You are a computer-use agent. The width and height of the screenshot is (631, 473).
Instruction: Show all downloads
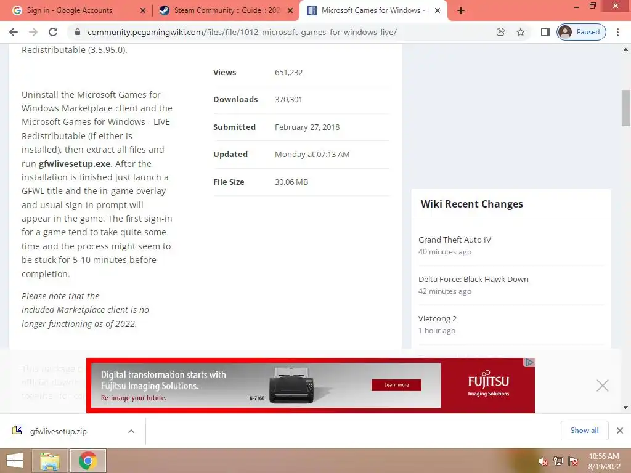click(584, 431)
